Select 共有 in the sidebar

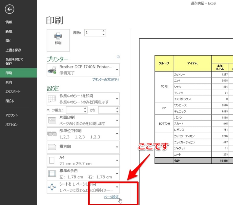(x=18, y=82)
